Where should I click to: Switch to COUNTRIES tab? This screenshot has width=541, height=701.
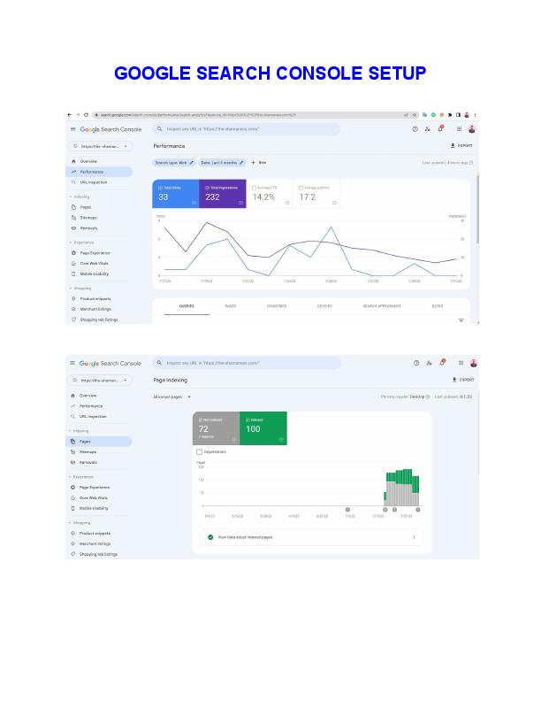point(277,306)
